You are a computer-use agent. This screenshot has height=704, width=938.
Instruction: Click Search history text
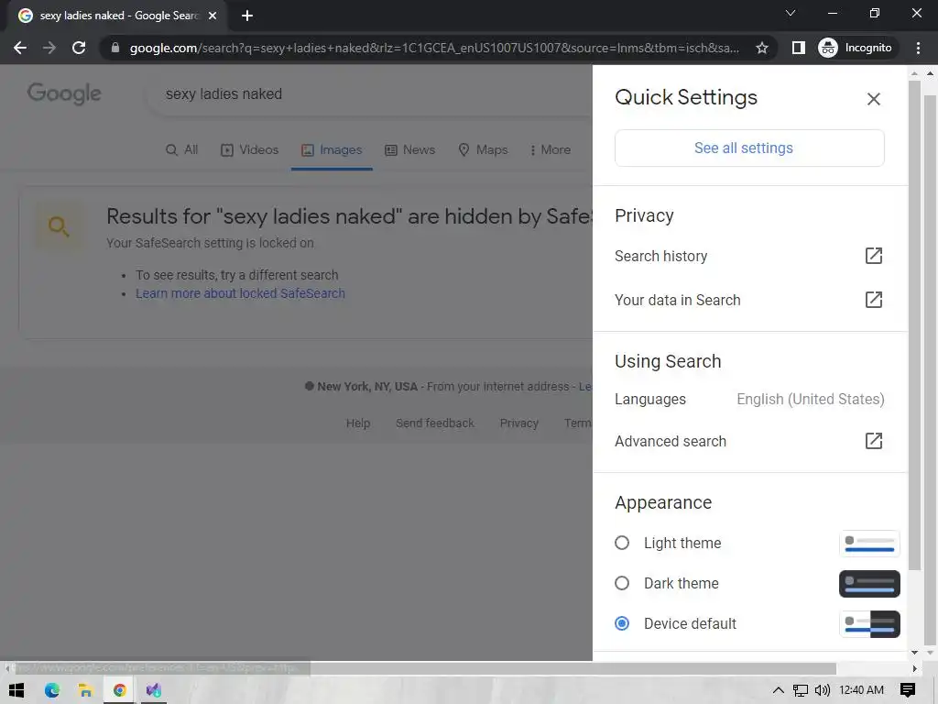pos(660,257)
